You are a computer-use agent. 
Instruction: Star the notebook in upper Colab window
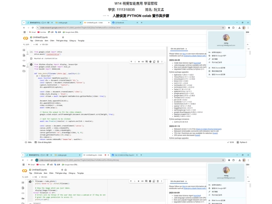pos(63,37)
